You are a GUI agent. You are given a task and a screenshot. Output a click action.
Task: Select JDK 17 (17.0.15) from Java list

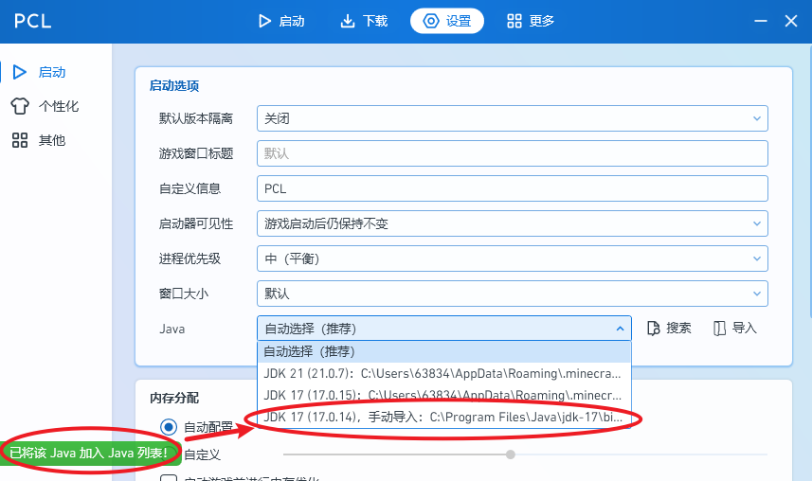pyautogui.click(x=444, y=395)
